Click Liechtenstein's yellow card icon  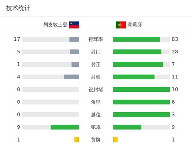pos(76,140)
